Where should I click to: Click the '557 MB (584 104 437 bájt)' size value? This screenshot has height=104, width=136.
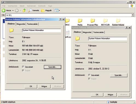pos(33,46)
